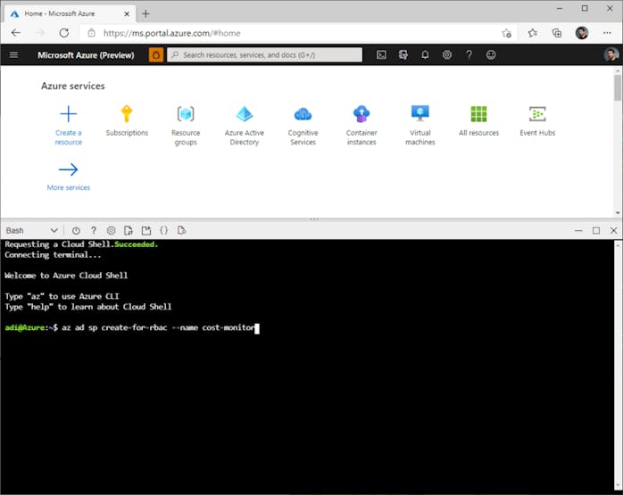Click "Welcome to Azure Cloud Shell" text

click(x=66, y=276)
